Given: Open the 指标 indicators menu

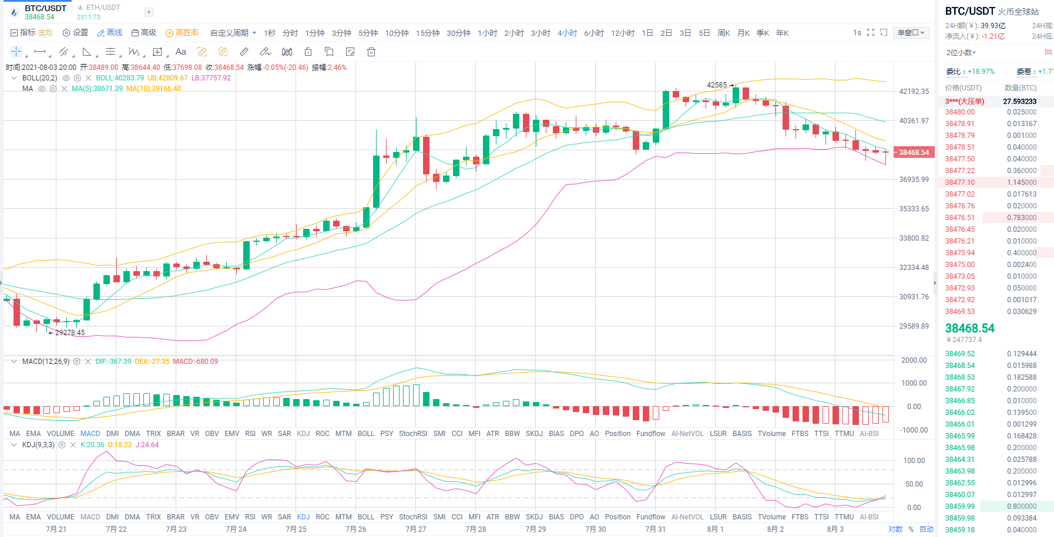Looking at the screenshot, I should (x=23, y=33).
